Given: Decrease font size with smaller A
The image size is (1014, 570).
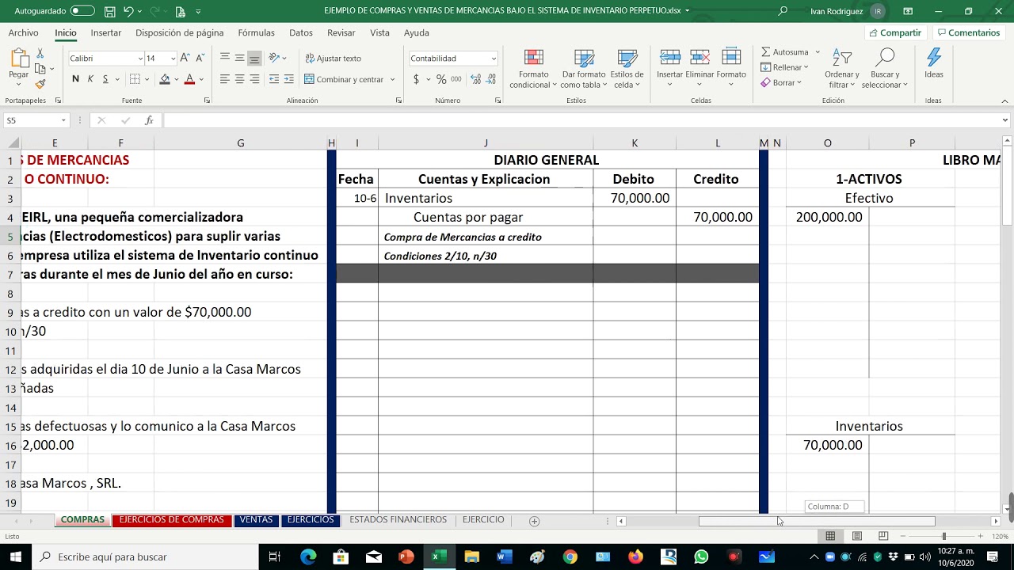Looking at the screenshot, I should 199,58.
